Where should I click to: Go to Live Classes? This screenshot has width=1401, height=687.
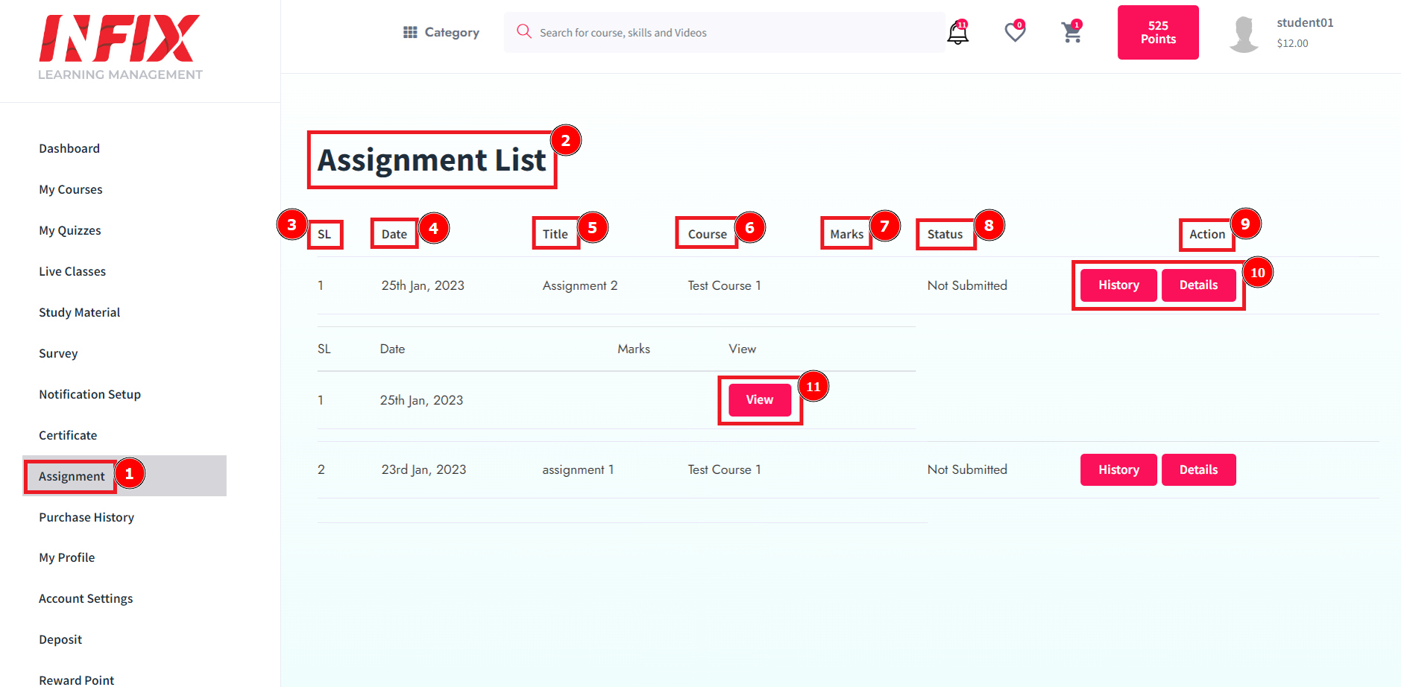pyautogui.click(x=72, y=271)
